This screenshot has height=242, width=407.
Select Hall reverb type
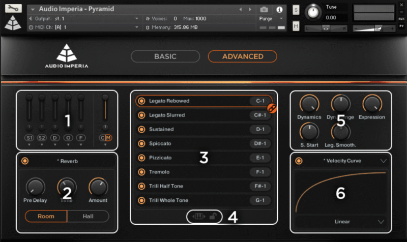pyautogui.click(x=88, y=216)
